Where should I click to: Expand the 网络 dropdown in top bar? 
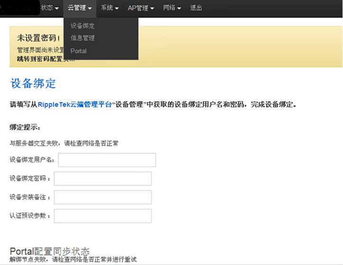point(172,8)
